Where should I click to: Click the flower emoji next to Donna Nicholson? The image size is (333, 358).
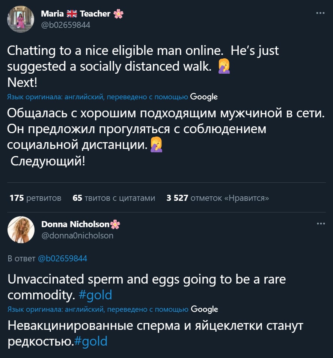coord(115,225)
